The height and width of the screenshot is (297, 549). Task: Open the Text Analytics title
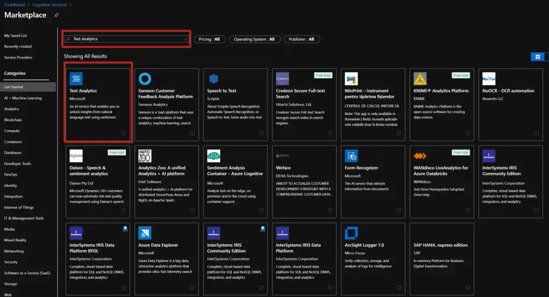click(83, 90)
